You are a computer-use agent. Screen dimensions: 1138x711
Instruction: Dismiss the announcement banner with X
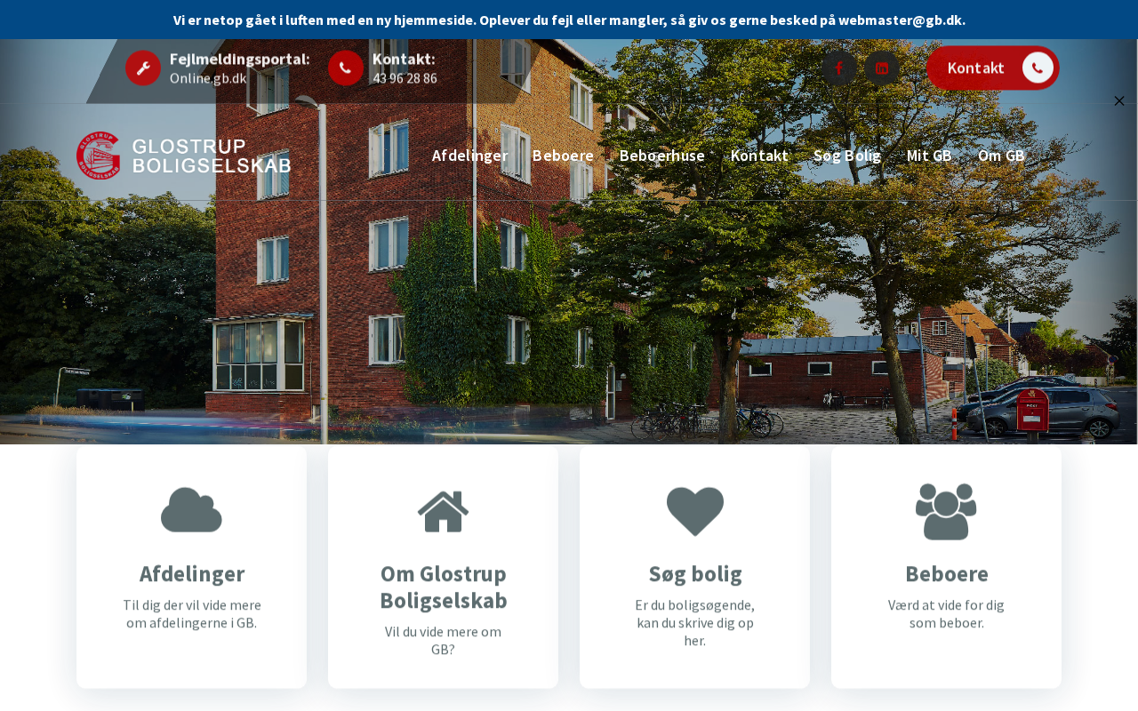point(1119,100)
